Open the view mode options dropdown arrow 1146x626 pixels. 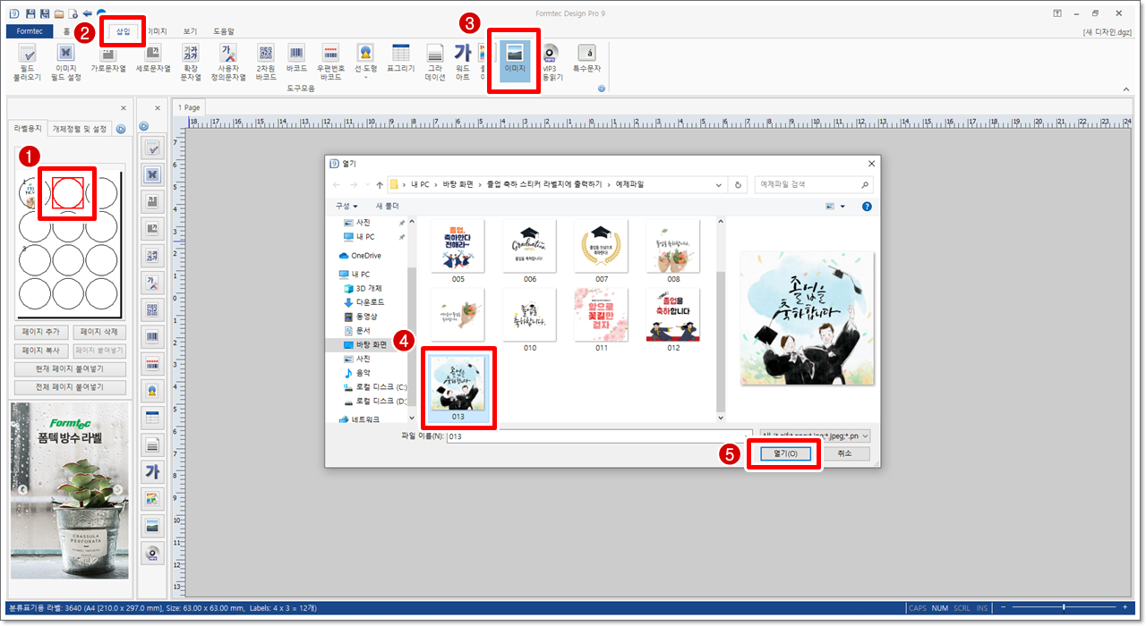pyautogui.click(x=842, y=207)
